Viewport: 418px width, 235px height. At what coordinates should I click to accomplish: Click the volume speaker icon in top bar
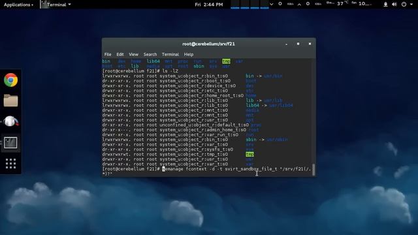pos(394,5)
